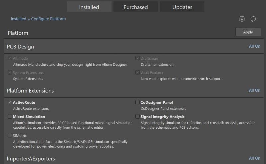Image resolution: width=266 pixels, height=164 pixels.
Task: Enable the Mixed Simulation checkbox
Action: [10, 117]
